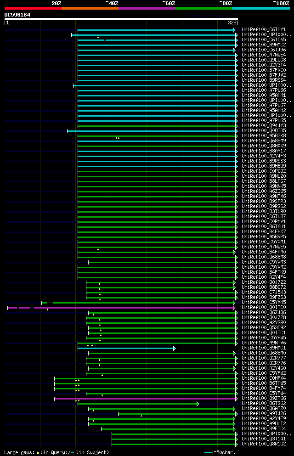Select label UniRef100_Q688M9
The image size is (294, 456).
(x=264, y=141)
